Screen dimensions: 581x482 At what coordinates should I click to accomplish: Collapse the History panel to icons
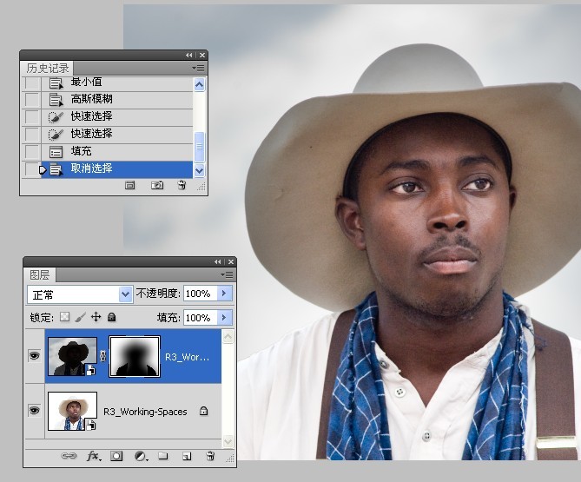[x=189, y=56]
